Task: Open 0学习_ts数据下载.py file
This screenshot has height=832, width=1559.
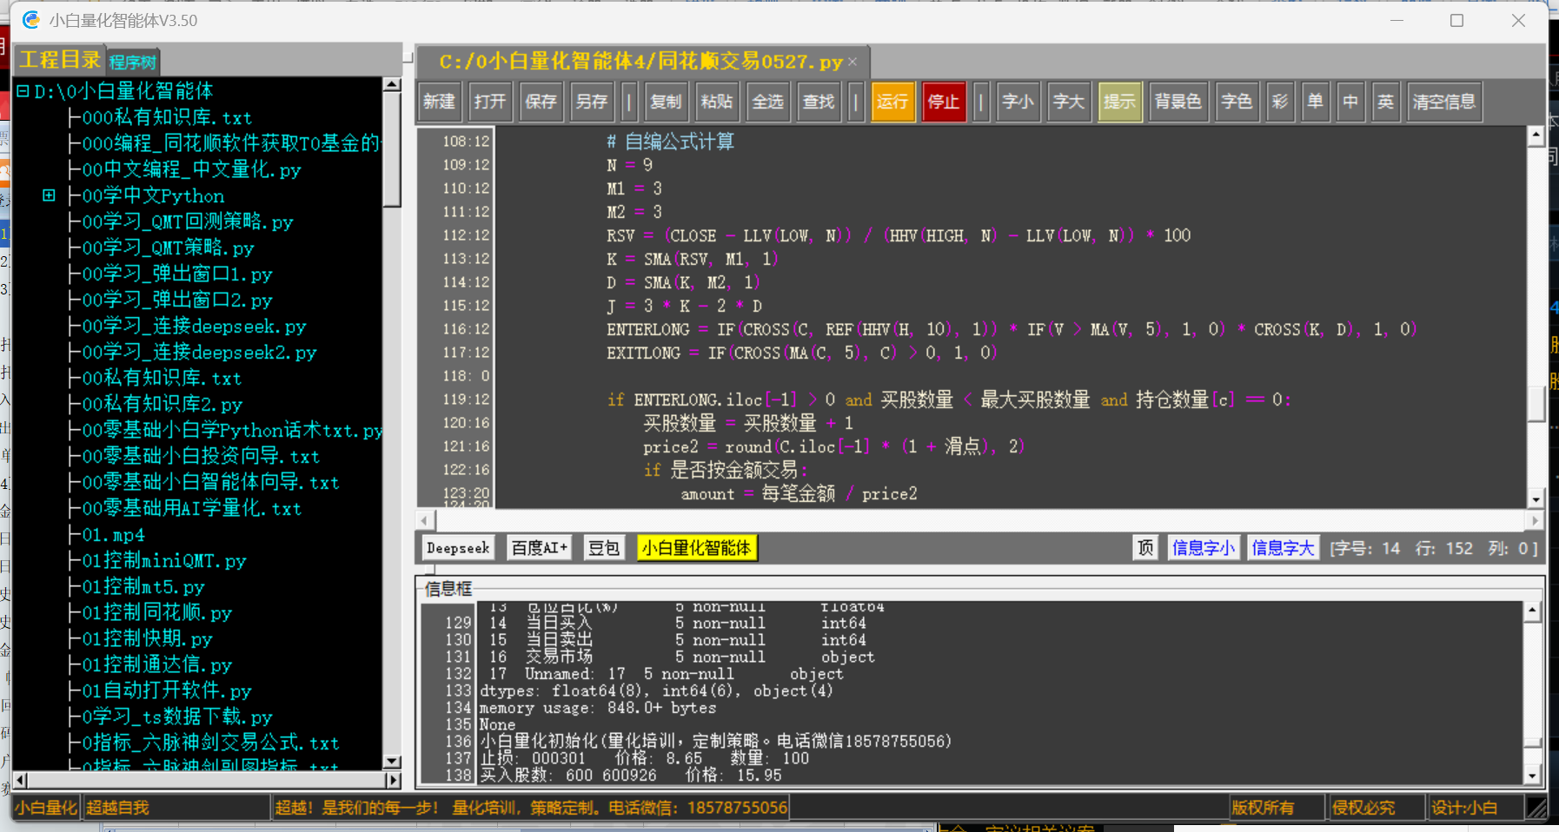Action: (x=177, y=716)
